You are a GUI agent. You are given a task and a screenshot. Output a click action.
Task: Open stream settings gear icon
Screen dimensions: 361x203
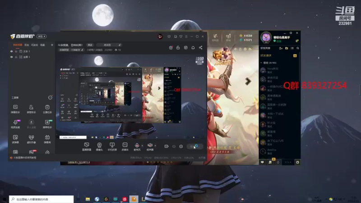click(181, 146)
